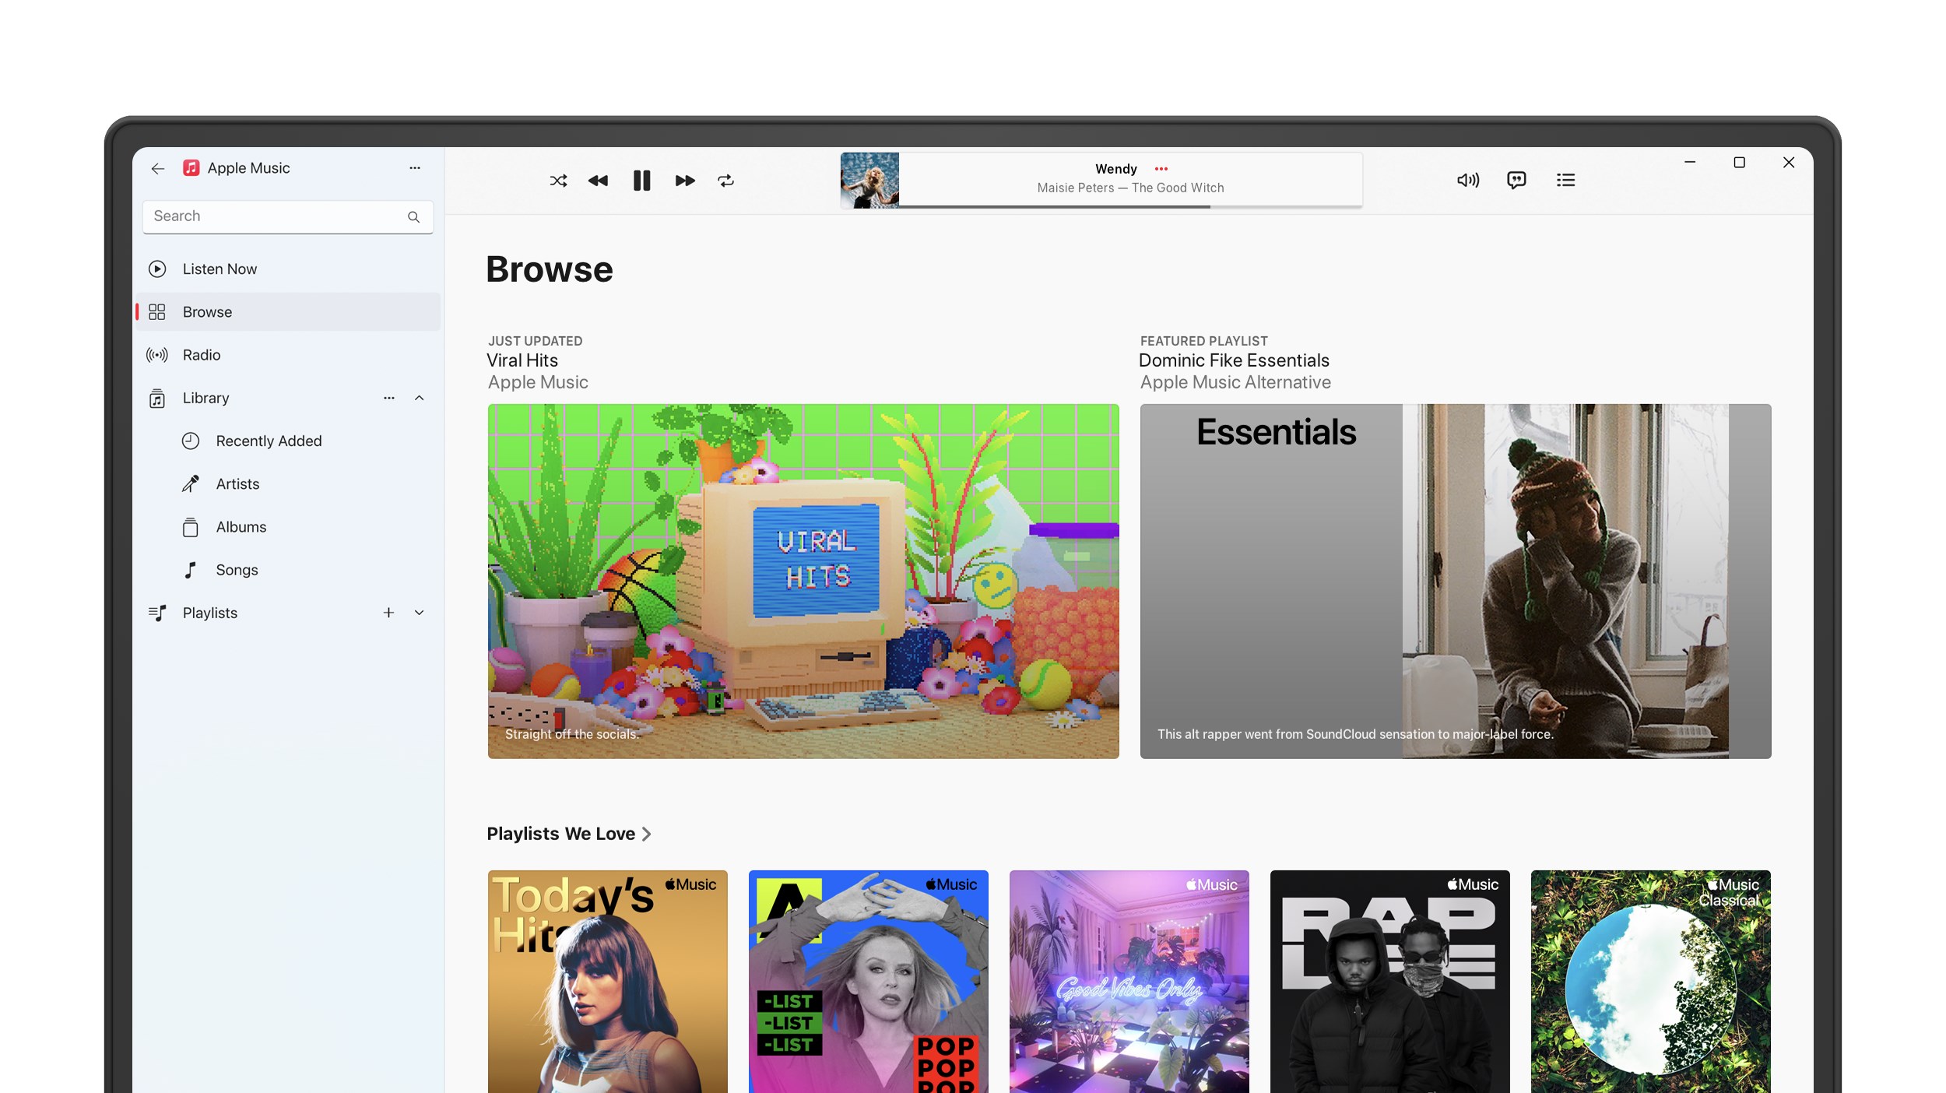This screenshot has height=1093, width=1946.
Task: Rewind to the previous track
Action: 599,180
